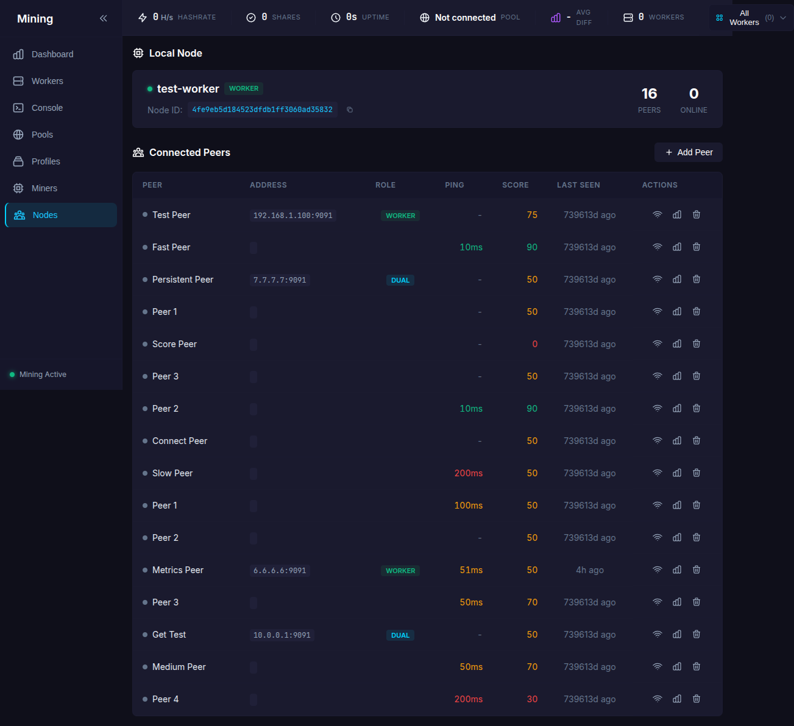Ping the Score Peer
The height and width of the screenshot is (726, 794).
tap(657, 344)
